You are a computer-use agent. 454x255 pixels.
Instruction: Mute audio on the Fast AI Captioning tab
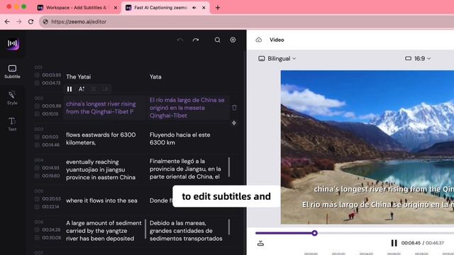click(x=194, y=8)
